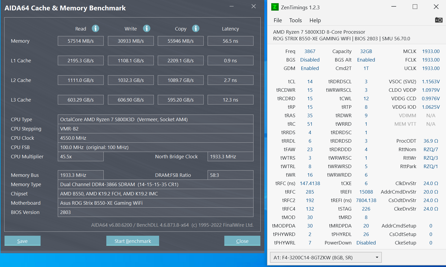Click the tREFI value 15088
The image size is (446, 267).
pyautogui.click(x=366, y=192)
